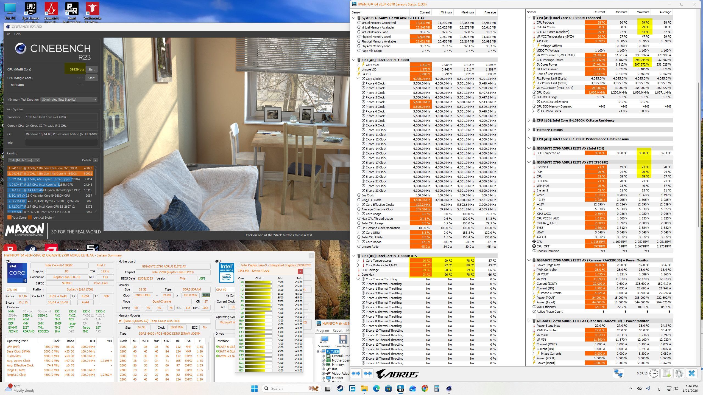
Task: Expand the Memory Timings sensor group
Action: [529, 130]
